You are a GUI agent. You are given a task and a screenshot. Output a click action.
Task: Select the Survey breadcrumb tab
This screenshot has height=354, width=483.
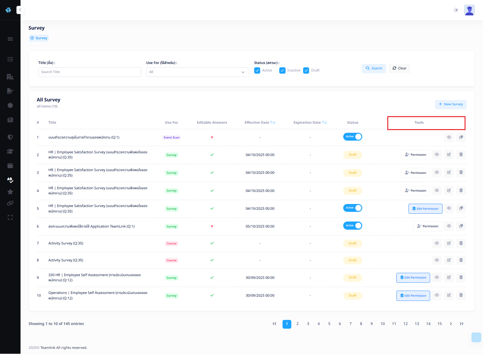pos(39,38)
